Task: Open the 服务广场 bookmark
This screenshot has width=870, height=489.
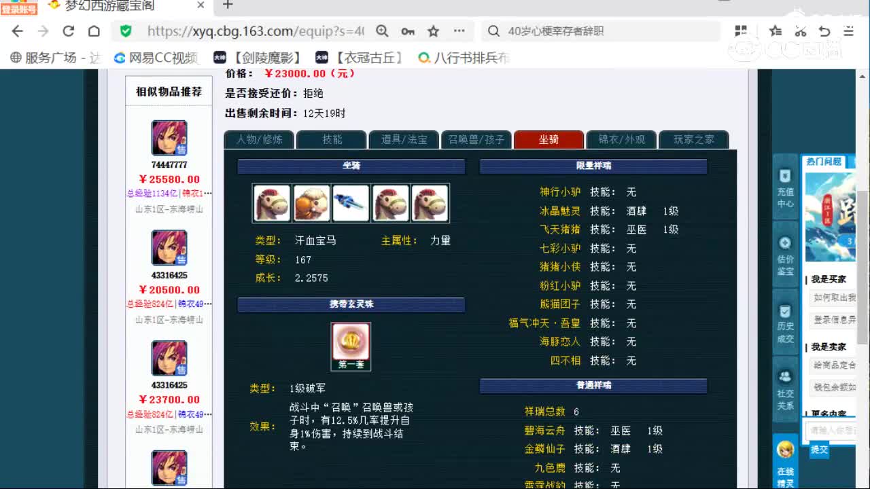Action: (55, 58)
